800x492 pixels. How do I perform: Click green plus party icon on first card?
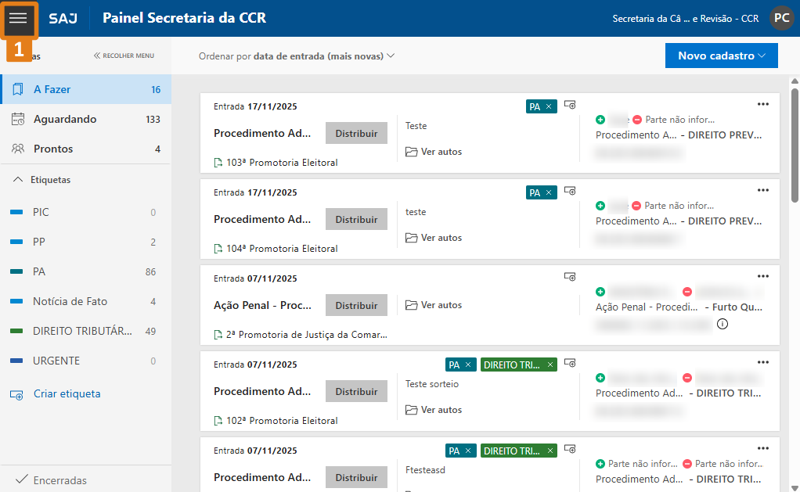(x=600, y=120)
